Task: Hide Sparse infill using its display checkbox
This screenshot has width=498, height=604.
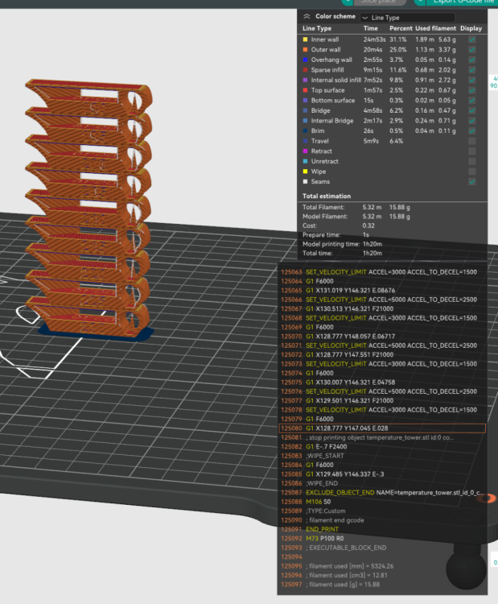Action: (x=471, y=70)
